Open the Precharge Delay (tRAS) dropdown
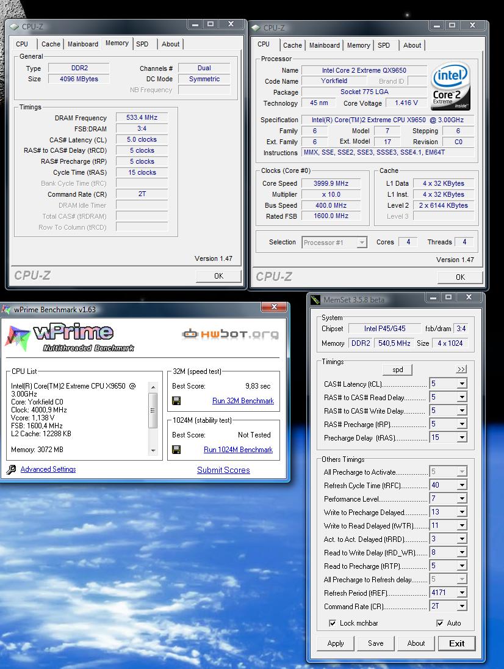The height and width of the screenshot is (669, 504). (462, 437)
